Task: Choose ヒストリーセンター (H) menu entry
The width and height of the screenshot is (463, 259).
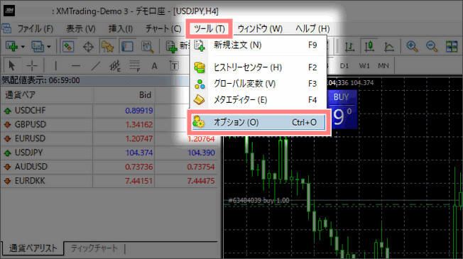Action: tap(258, 67)
